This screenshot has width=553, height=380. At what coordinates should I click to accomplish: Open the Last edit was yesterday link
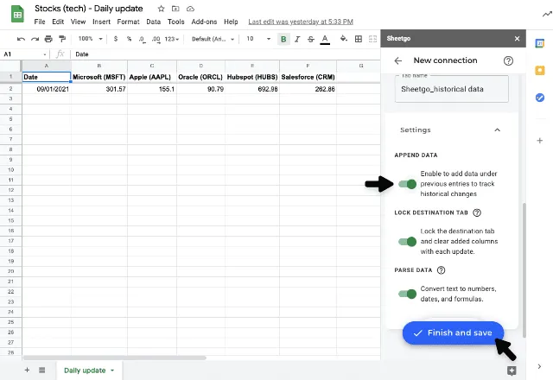[x=301, y=22]
